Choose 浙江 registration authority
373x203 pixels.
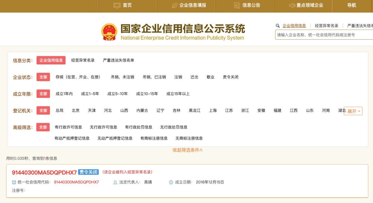(x=245, y=110)
